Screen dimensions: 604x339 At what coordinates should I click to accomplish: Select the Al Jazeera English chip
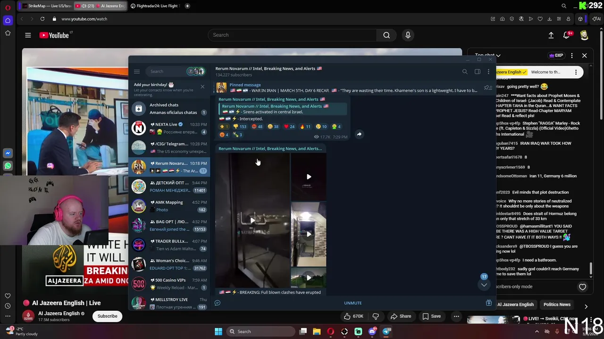(515, 305)
